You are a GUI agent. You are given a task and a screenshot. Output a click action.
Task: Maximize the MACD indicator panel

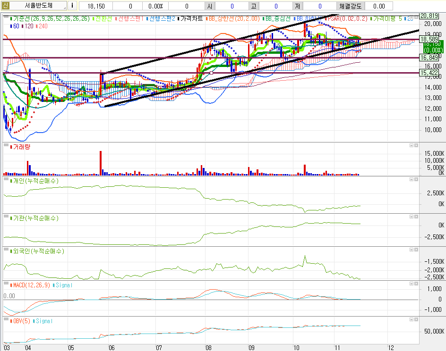click(x=412, y=284)
